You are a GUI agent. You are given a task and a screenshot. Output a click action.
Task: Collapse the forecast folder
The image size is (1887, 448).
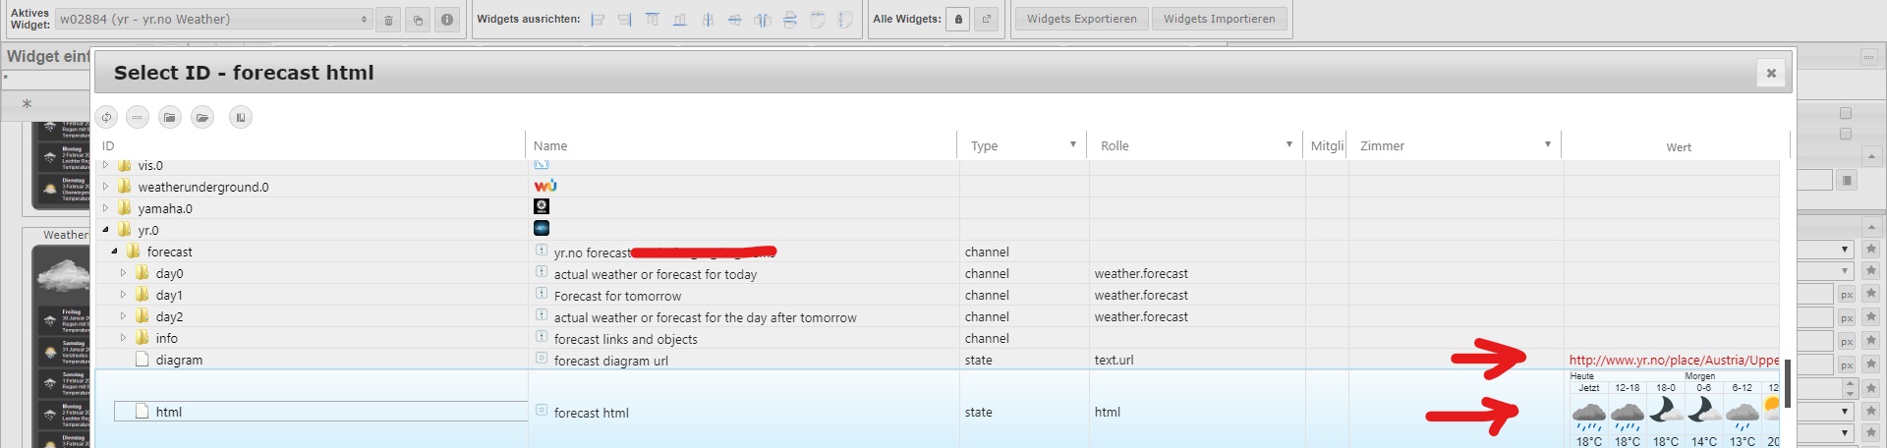pos(114,252)
